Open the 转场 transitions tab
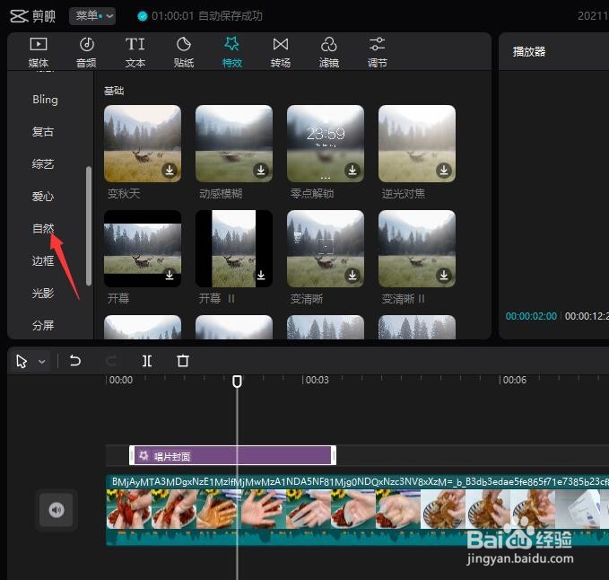The width and height of the screenshot is (609, 580). tap(281, 52)
